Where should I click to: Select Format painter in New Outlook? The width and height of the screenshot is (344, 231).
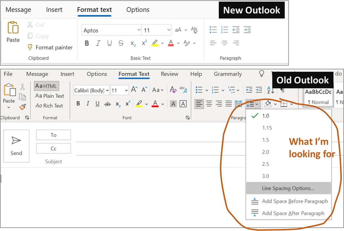click(x=50, y=47)
